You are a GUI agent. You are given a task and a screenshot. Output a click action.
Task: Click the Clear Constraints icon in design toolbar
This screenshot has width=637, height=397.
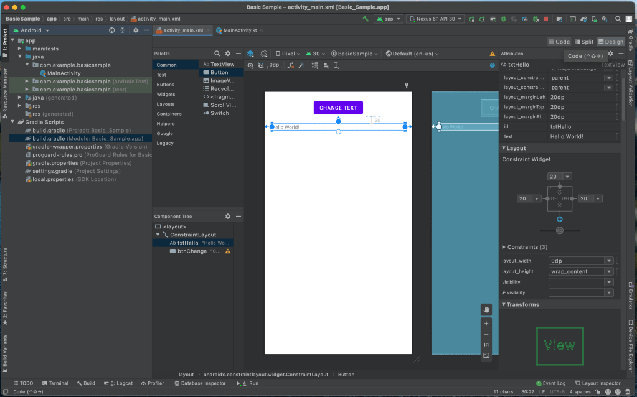click(x=290, y=65)
